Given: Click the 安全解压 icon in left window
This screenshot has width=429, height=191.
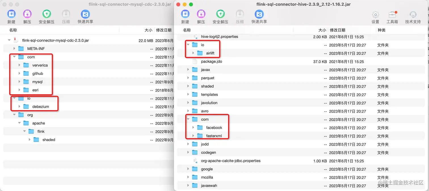Looking at the screenshot, I should [x=47, y=14].
